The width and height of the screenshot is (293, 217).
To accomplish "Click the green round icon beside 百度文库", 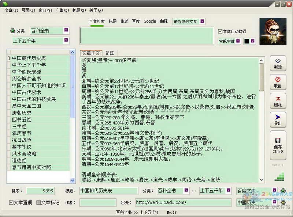I will coord(283,191).
